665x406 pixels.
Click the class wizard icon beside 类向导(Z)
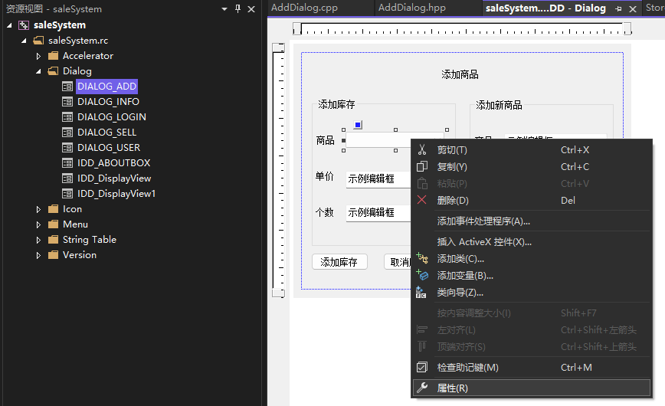click(x=421, y=293)
